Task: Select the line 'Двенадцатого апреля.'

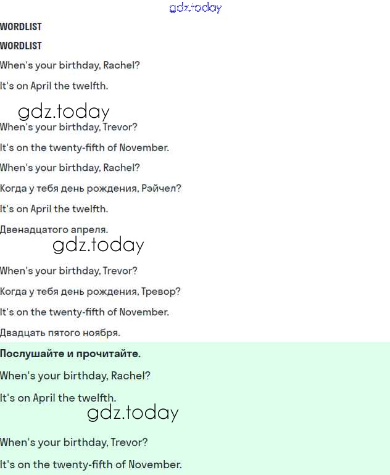Action: click(x=54, y=229)
